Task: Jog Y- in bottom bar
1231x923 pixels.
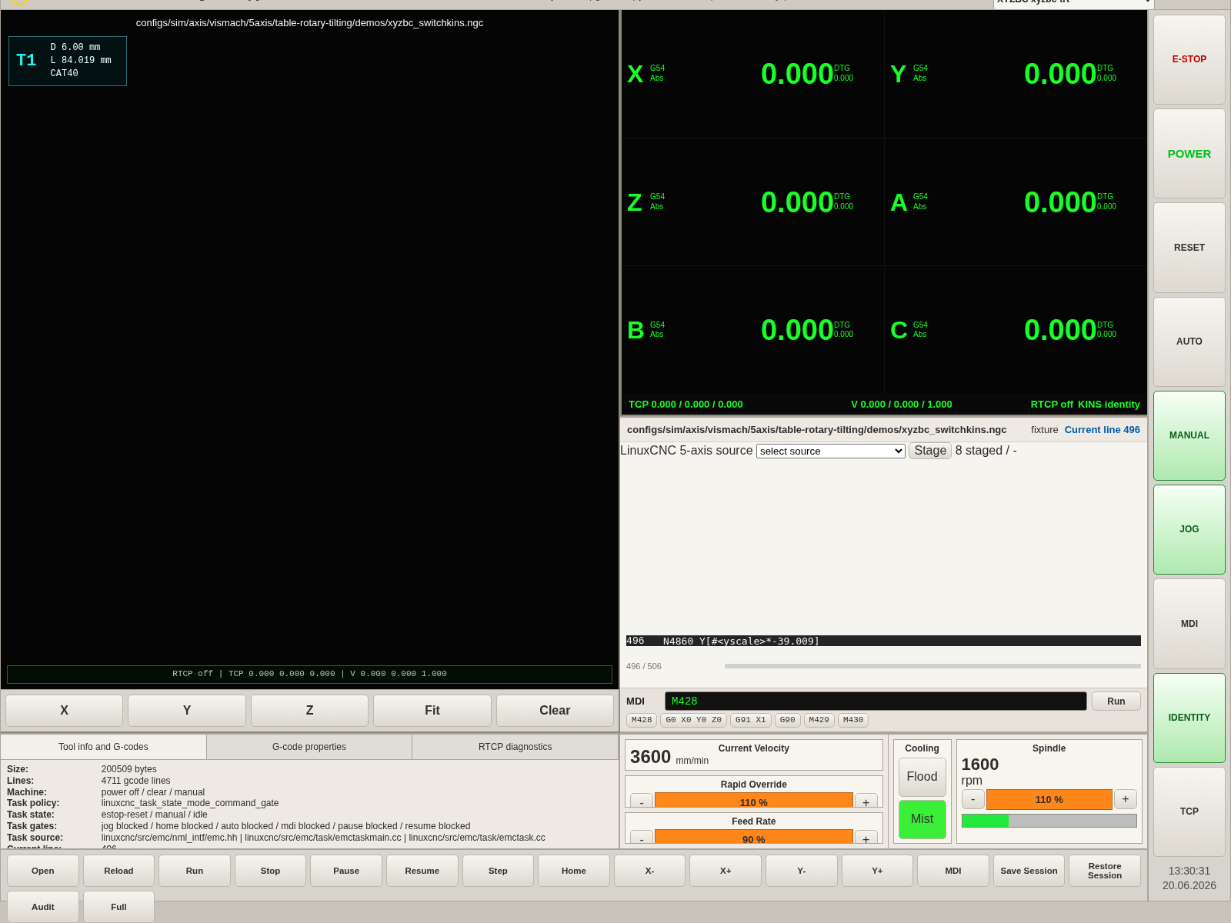Action: click(x=801, y=871)
